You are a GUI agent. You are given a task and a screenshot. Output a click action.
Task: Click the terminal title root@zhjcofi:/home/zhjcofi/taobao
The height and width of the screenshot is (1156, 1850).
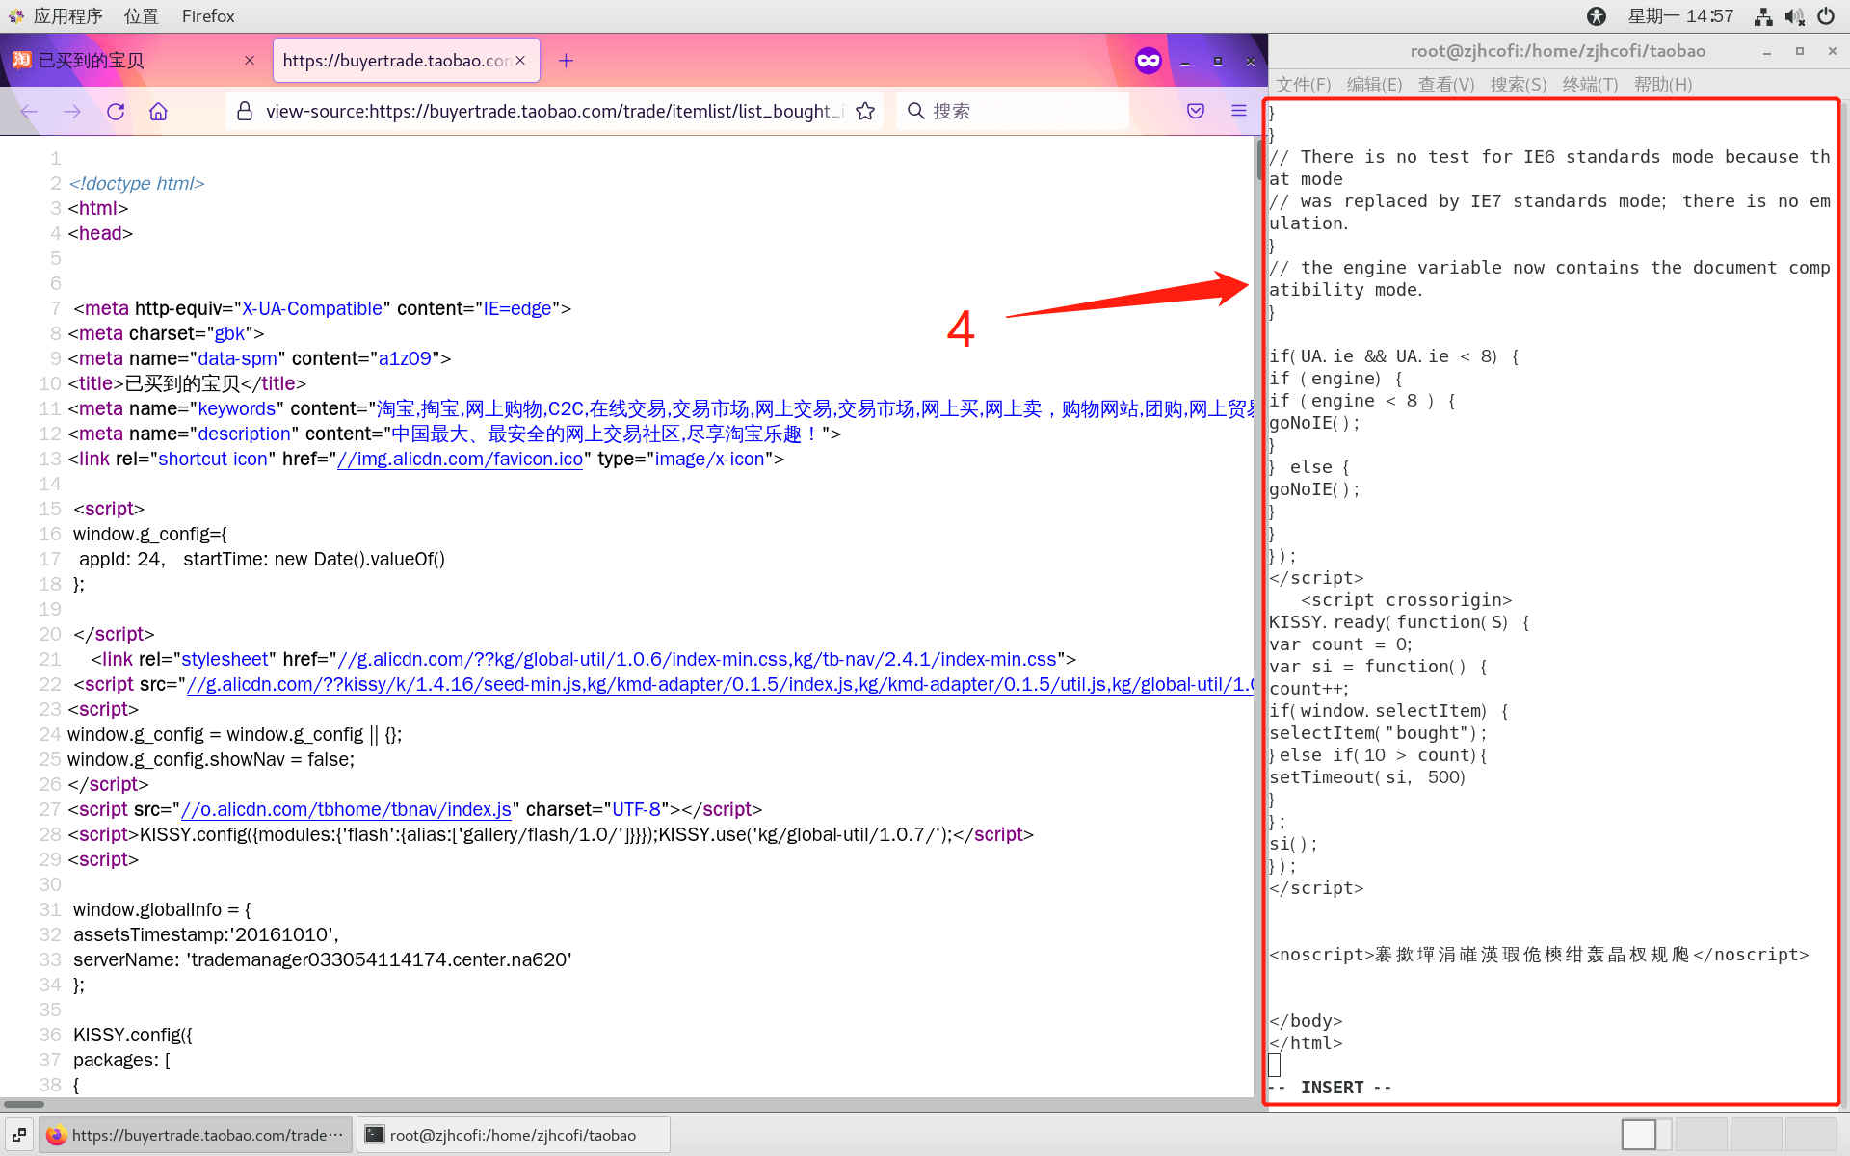click(x=1558, y=51)
